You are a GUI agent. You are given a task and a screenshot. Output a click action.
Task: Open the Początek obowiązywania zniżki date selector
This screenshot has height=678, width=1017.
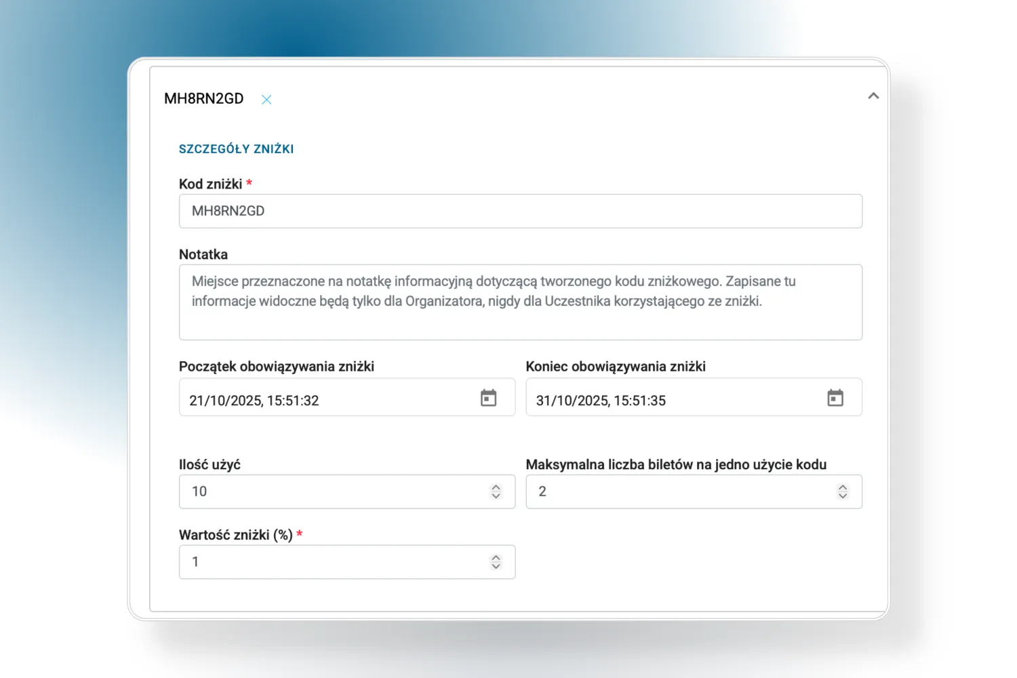click(x=488, y=397)
